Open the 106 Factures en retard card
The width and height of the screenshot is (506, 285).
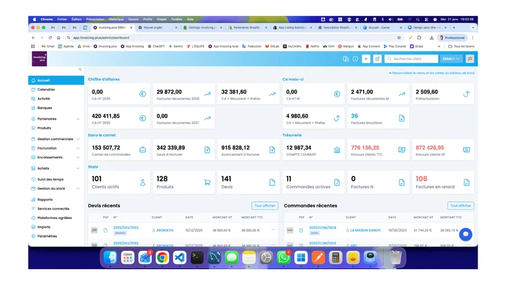pos(443,182)
